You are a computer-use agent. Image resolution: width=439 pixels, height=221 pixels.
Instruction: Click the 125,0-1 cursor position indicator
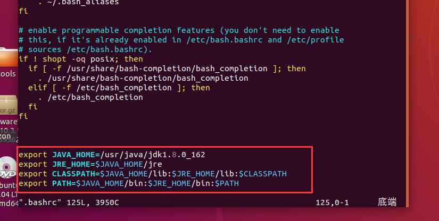point(333,202)
